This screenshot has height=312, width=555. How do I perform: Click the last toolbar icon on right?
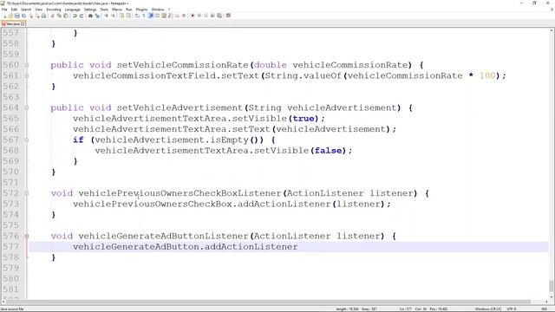228,16
